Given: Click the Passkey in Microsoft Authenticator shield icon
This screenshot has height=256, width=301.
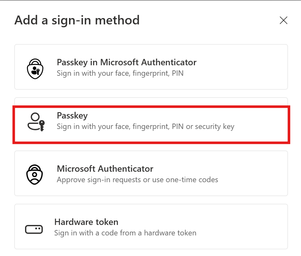Looking at the screenshot, I should [34, 68].
